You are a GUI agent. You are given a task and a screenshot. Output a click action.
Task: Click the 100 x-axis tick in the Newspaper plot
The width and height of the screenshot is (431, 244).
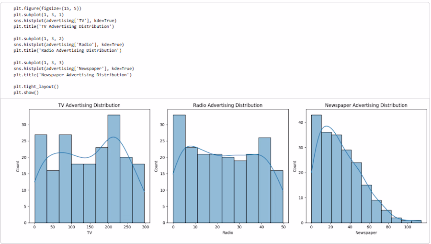coord(407,227)
